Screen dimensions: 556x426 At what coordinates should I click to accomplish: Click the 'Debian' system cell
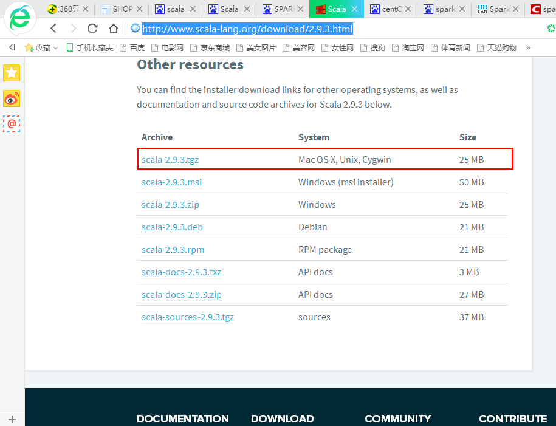(313, 227)
